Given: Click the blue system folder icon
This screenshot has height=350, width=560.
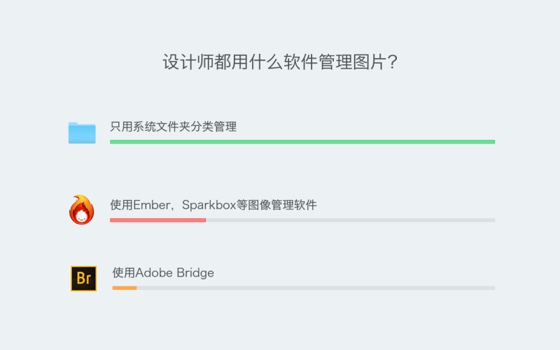Looking at the screenshot, I should pyautogui.click(x=82, y=132).
